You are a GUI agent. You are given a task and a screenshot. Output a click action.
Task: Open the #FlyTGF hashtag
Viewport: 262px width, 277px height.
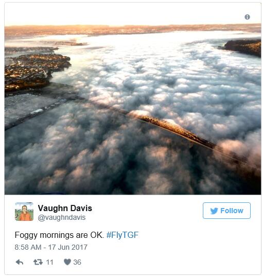pos(123,235)
